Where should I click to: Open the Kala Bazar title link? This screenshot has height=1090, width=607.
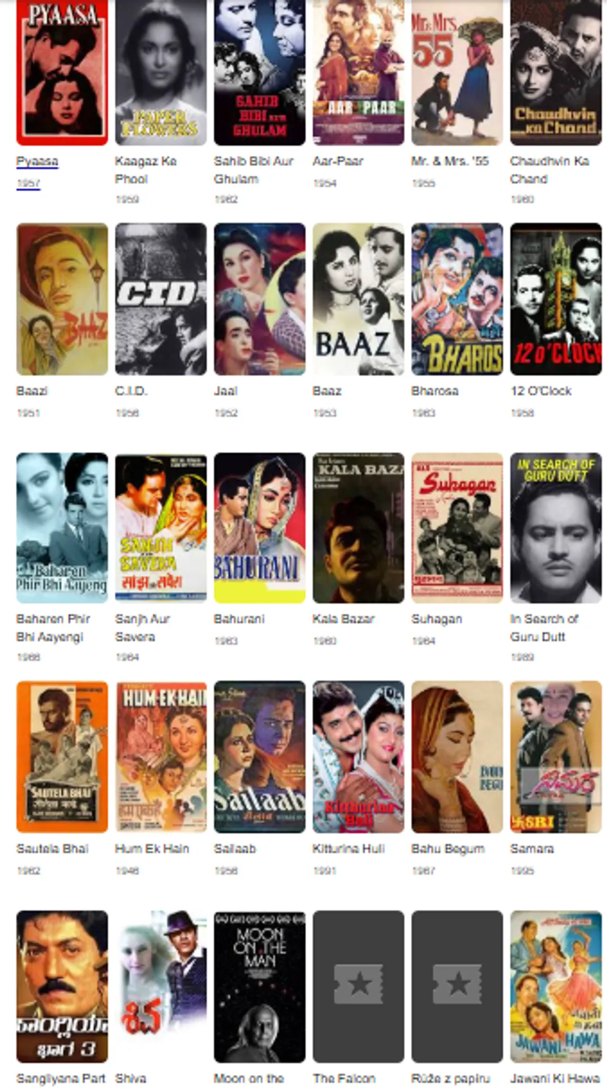(x=343, y=619)
